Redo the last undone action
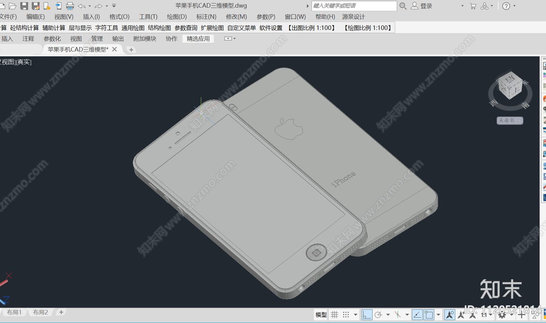The image size is (546, 323). pyautogui.click(x=99, y=6)
